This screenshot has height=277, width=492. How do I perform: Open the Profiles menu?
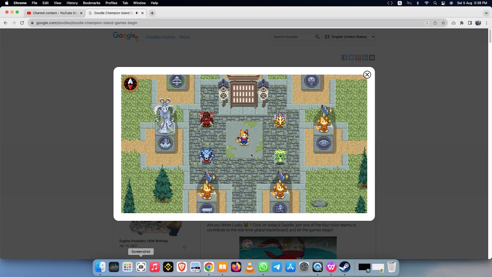111,3
